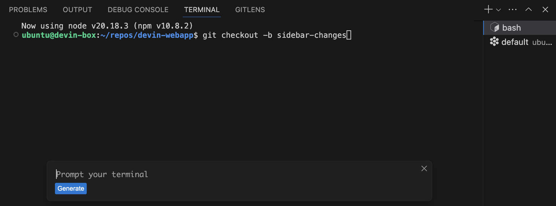Focus the Prompt your terminal input

coord(236,174)
